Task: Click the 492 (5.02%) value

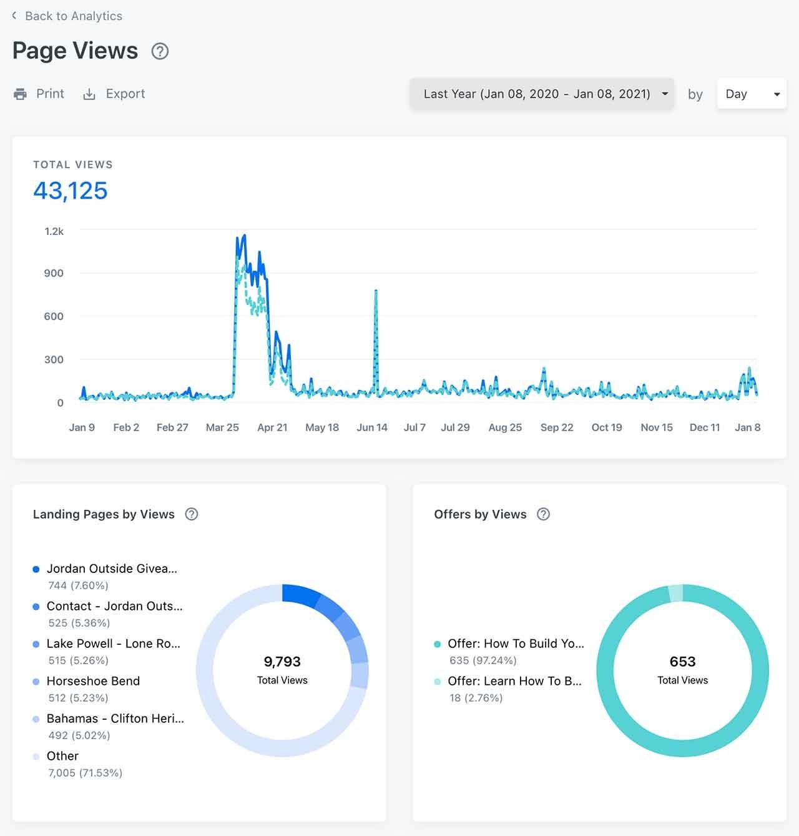Action: [79, 735]
